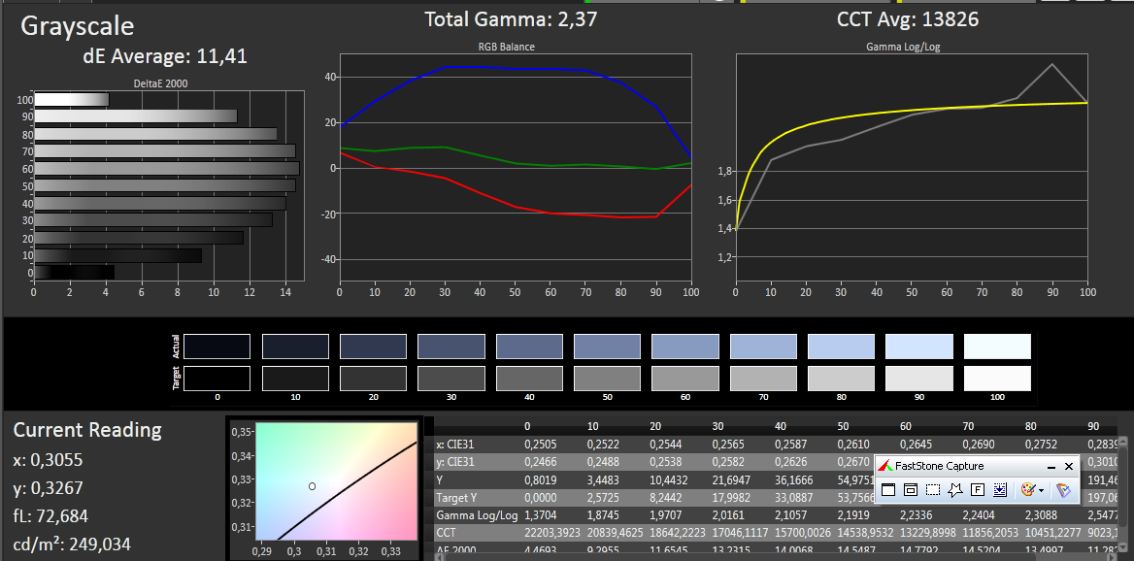Click the Target swatch for level 20

373,378
